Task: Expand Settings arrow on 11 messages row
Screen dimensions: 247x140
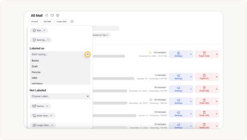Action: [x=191, y=77]
